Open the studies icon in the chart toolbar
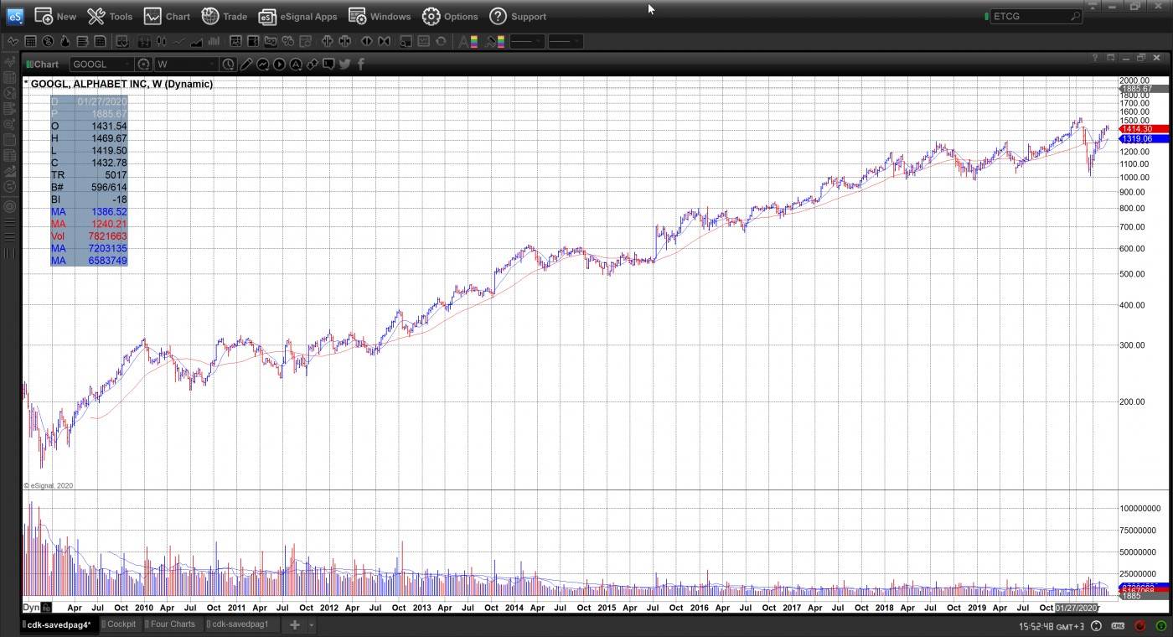Image resolution: width=1173 pixels, height=637 pixels. [262, 64]
